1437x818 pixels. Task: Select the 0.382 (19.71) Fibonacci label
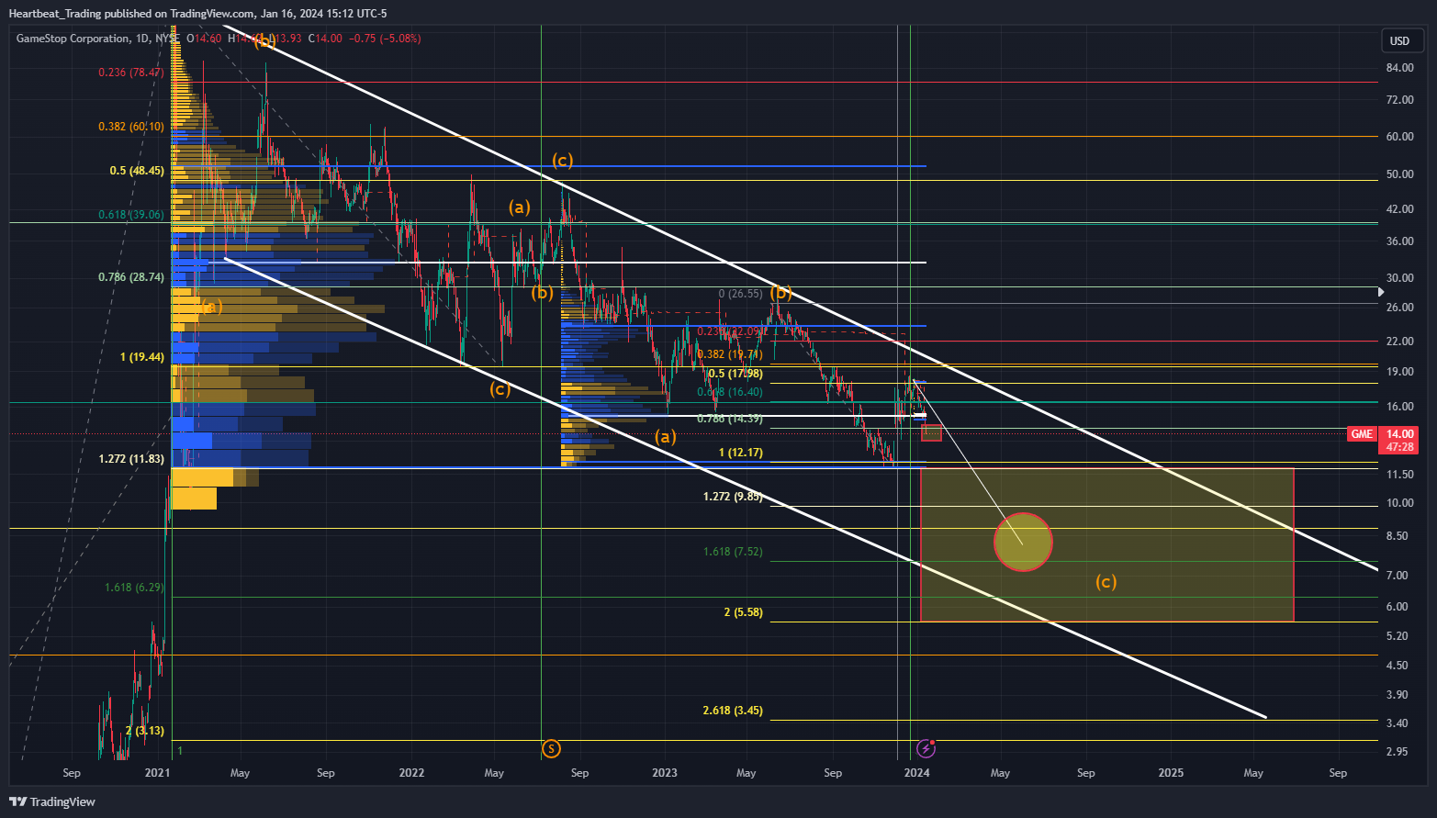730,354
